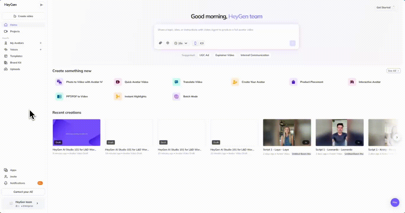Click the Create something new heading

pos(72,71)
